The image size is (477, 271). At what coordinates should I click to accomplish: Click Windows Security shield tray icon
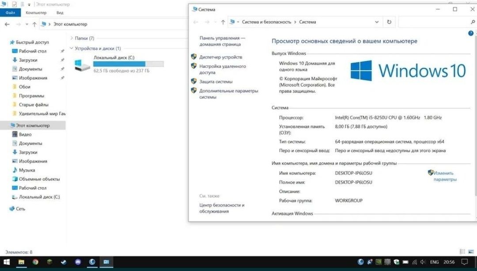(x=396, y=262)
